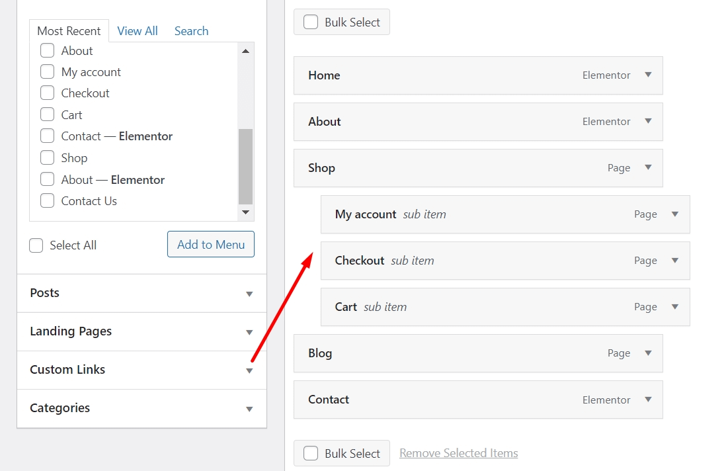The height and width of the screenshot is (471, 726).
Task: Check the My account page checkbox
Action: point(47,71)
